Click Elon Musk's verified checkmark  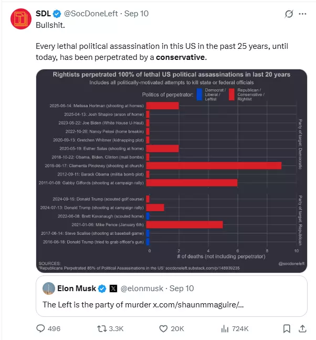click(x=102, y=289)
